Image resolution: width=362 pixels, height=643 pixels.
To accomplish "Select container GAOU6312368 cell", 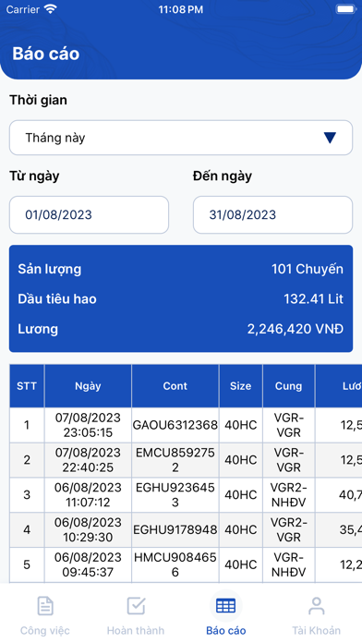I will [x=175, y=425].
